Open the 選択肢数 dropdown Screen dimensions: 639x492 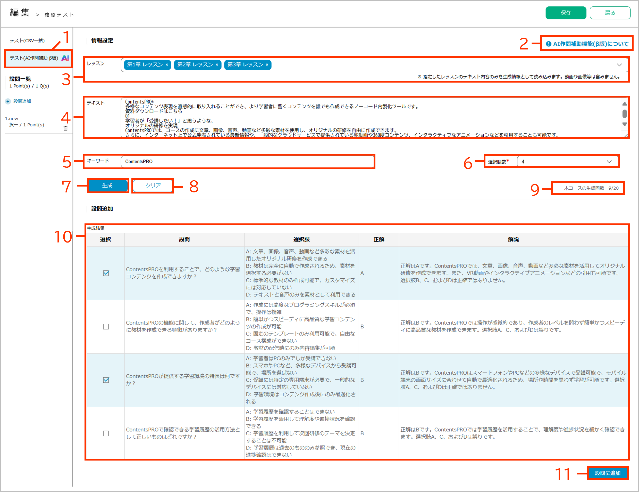click(567, 161)
